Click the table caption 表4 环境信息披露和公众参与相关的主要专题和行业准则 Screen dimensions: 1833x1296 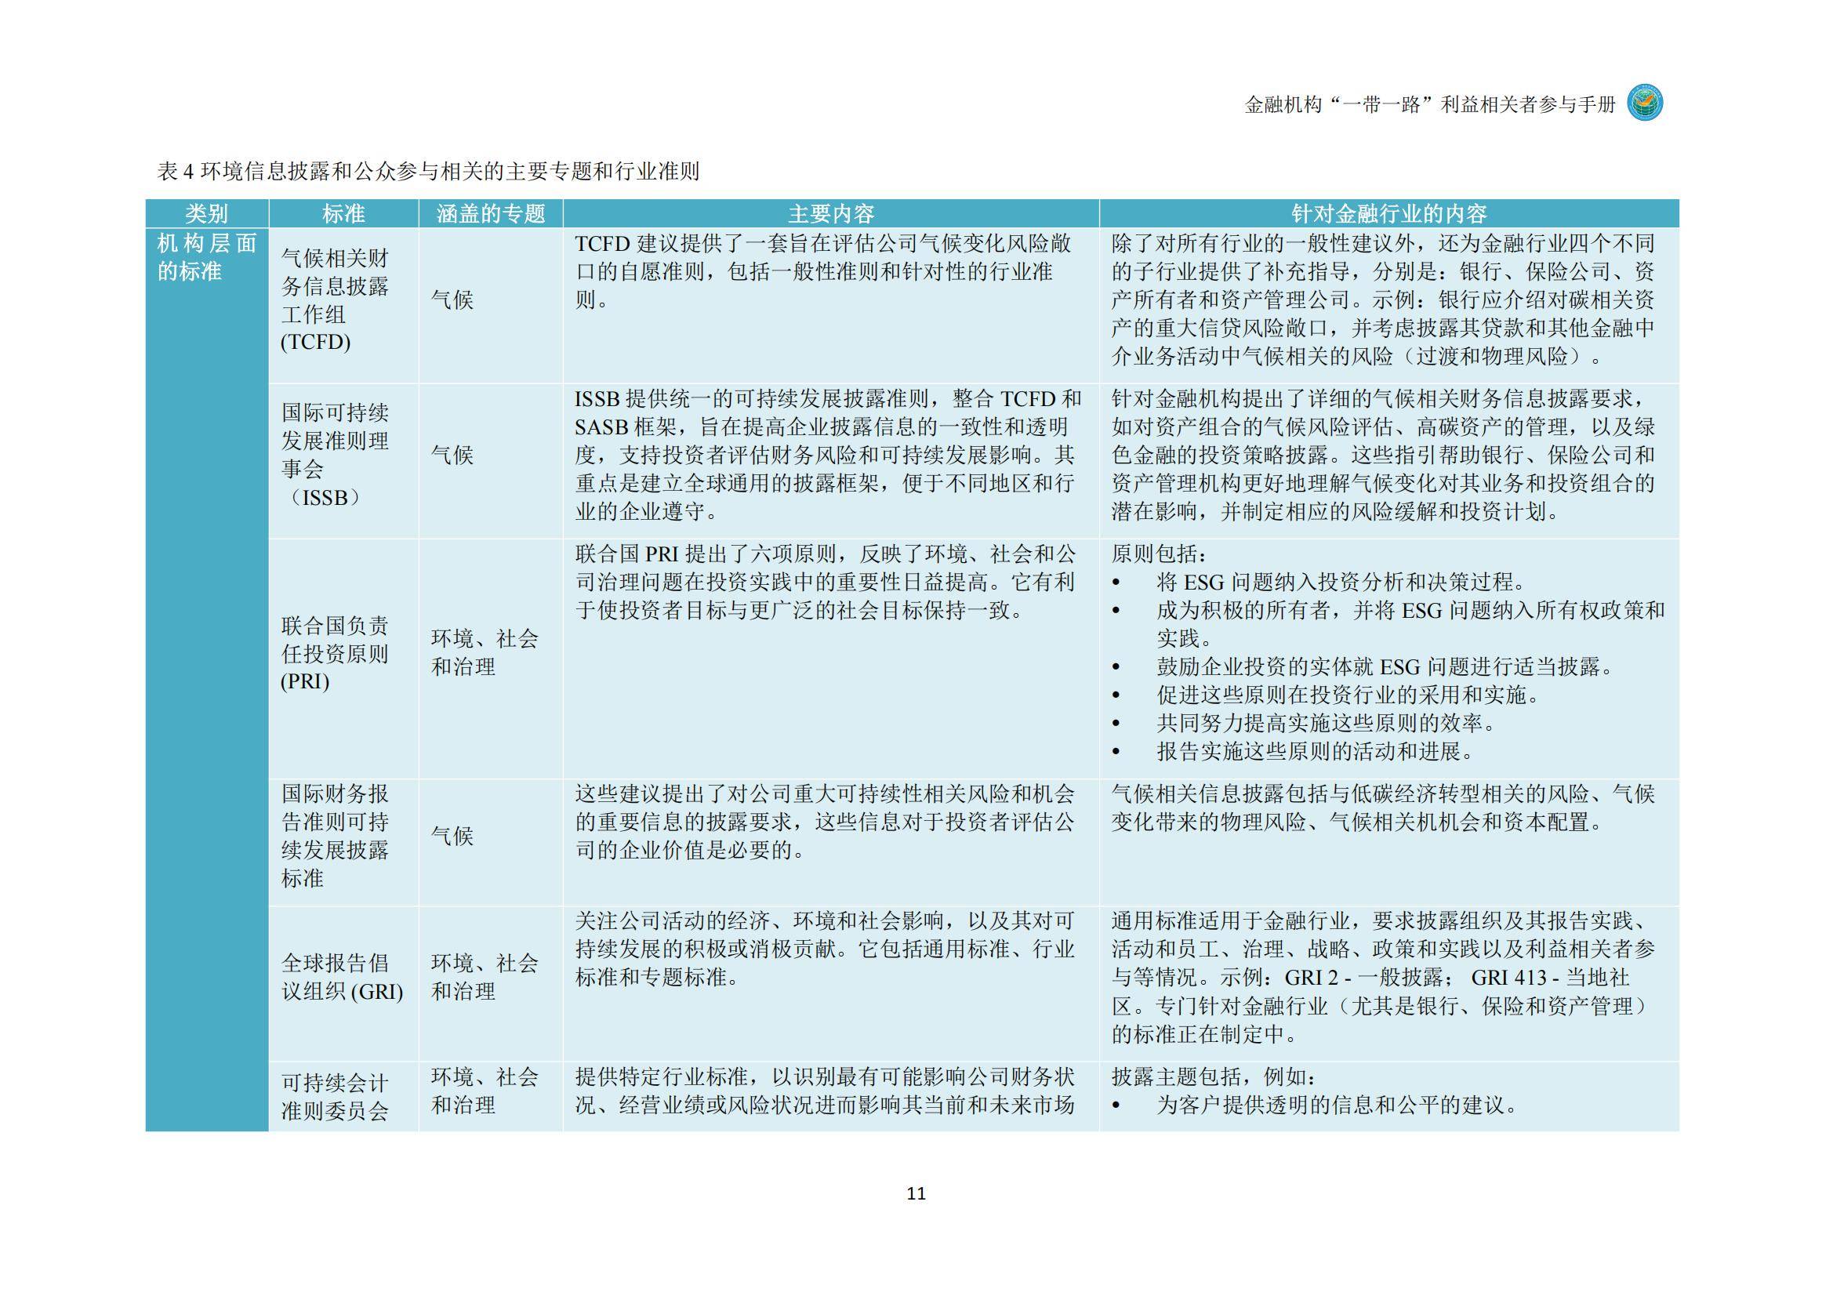[428, 171]
